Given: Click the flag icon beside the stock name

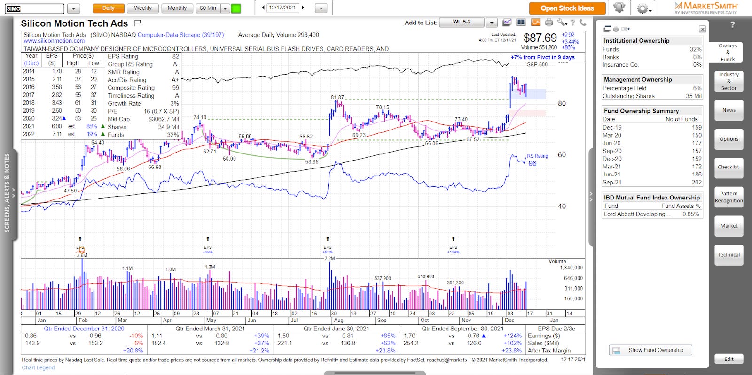Looking at the screenshot, I should (137, 23).
